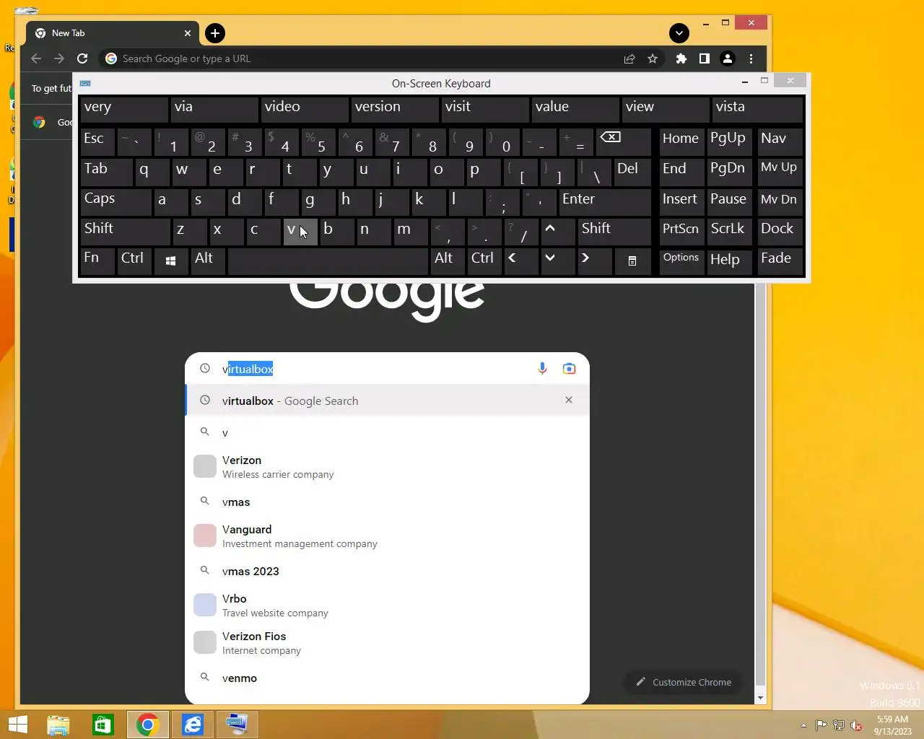Select the Verizon suggestion
The width and height of the screenshot is (924, 739).
[x=387, y=467]
